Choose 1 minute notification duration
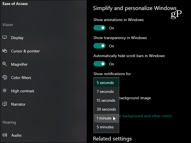The width and height of the screenshot is (191, 143). [x=106, y=118]
